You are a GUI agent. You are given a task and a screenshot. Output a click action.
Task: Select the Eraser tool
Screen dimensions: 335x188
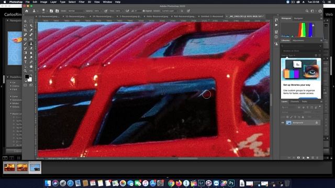[x=31, y=48]
